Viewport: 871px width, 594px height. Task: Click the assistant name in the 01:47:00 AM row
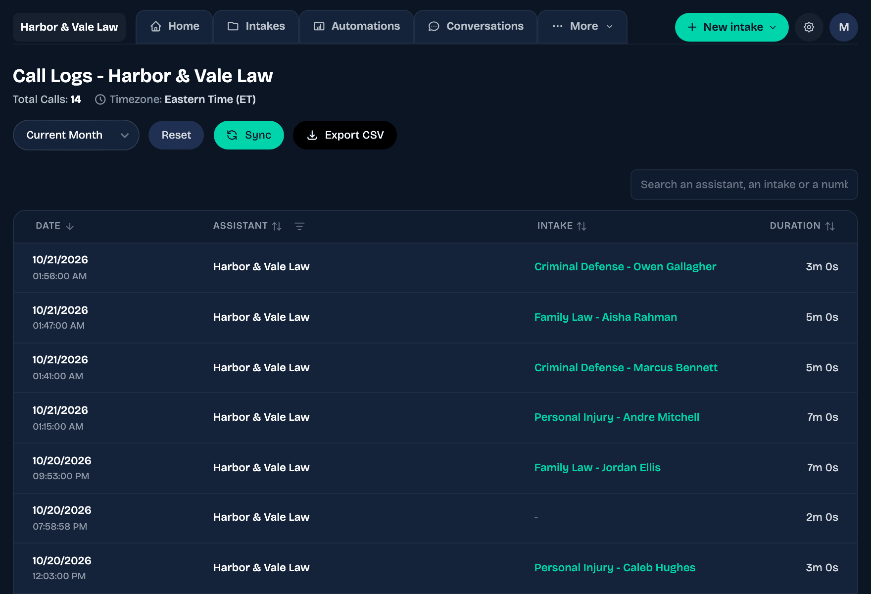(261, 317)
